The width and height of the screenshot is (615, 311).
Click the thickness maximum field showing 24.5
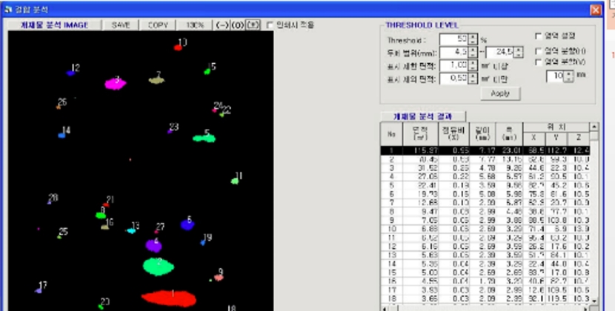500,52
